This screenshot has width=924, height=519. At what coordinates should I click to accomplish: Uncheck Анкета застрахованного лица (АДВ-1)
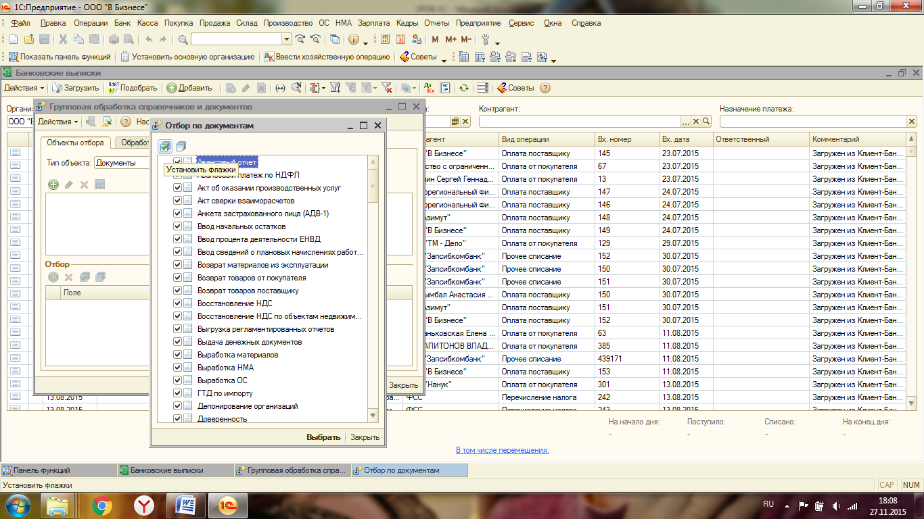[178, 214]
